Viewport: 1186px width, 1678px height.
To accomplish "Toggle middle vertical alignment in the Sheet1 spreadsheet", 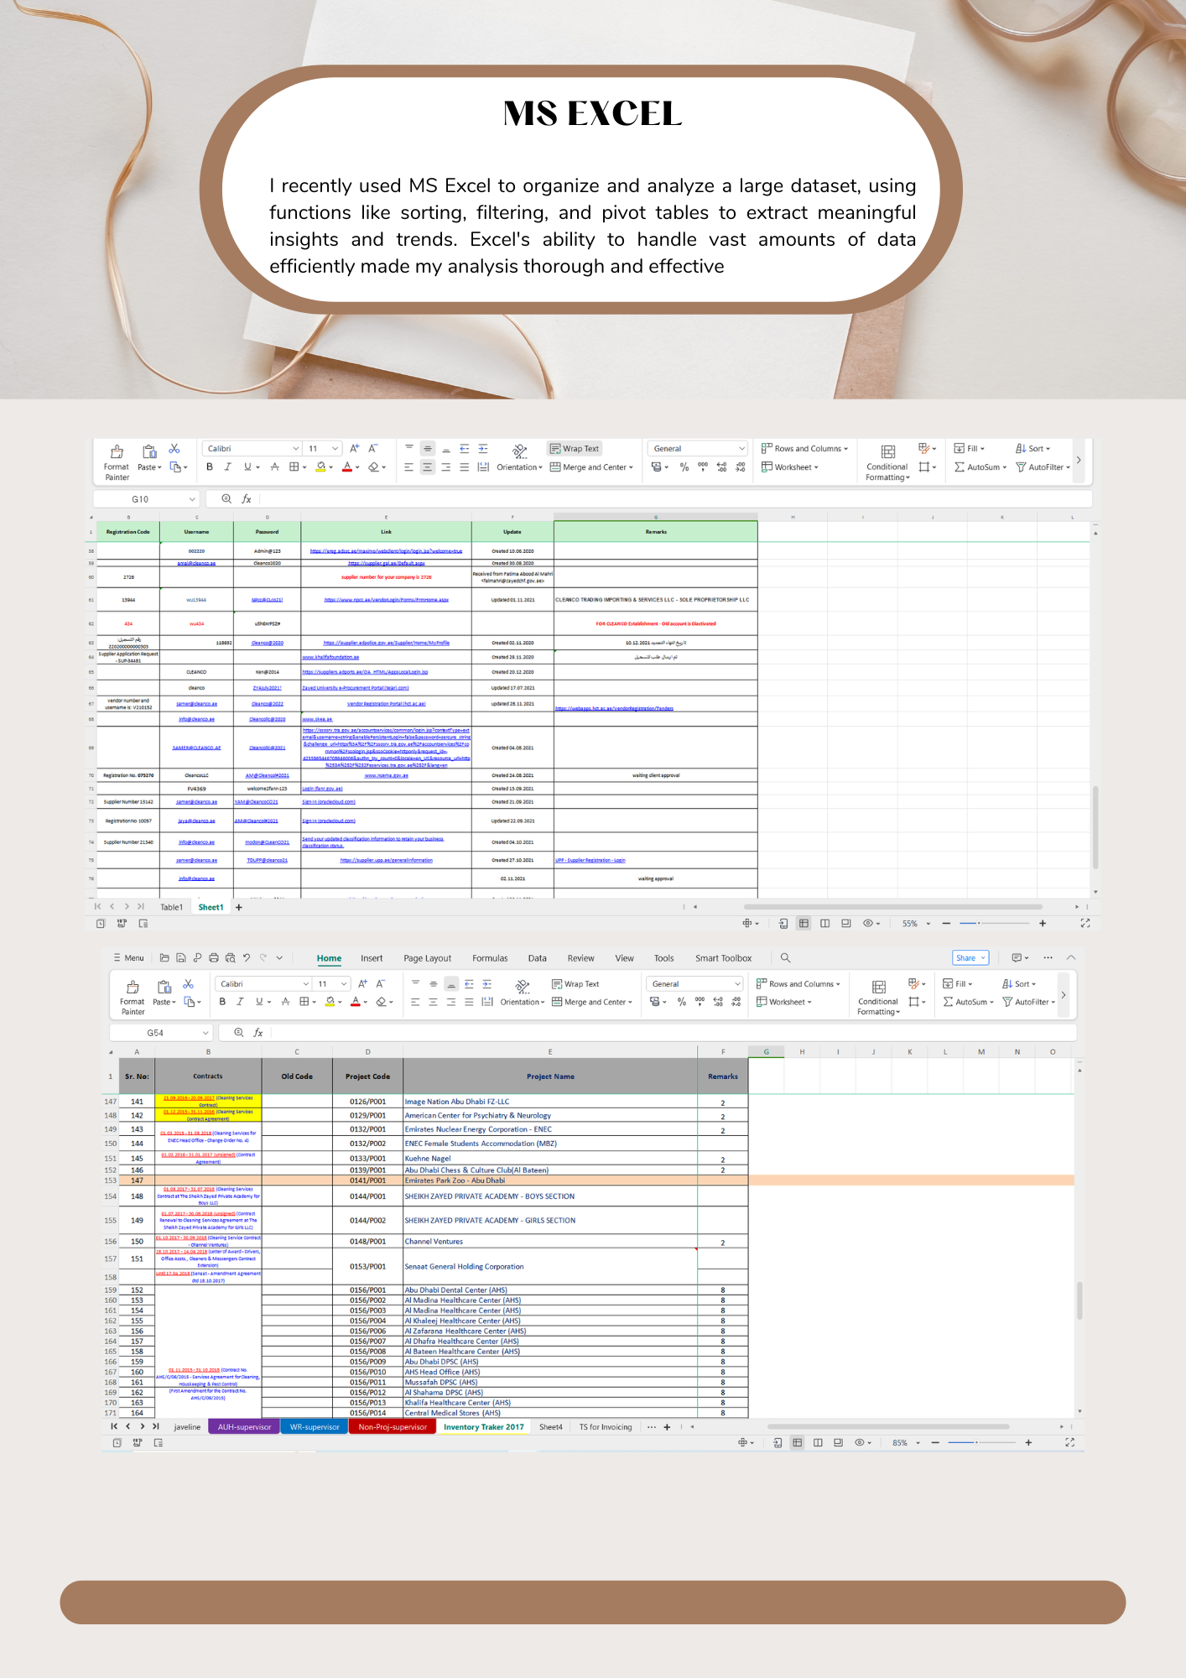I will 428,449.
